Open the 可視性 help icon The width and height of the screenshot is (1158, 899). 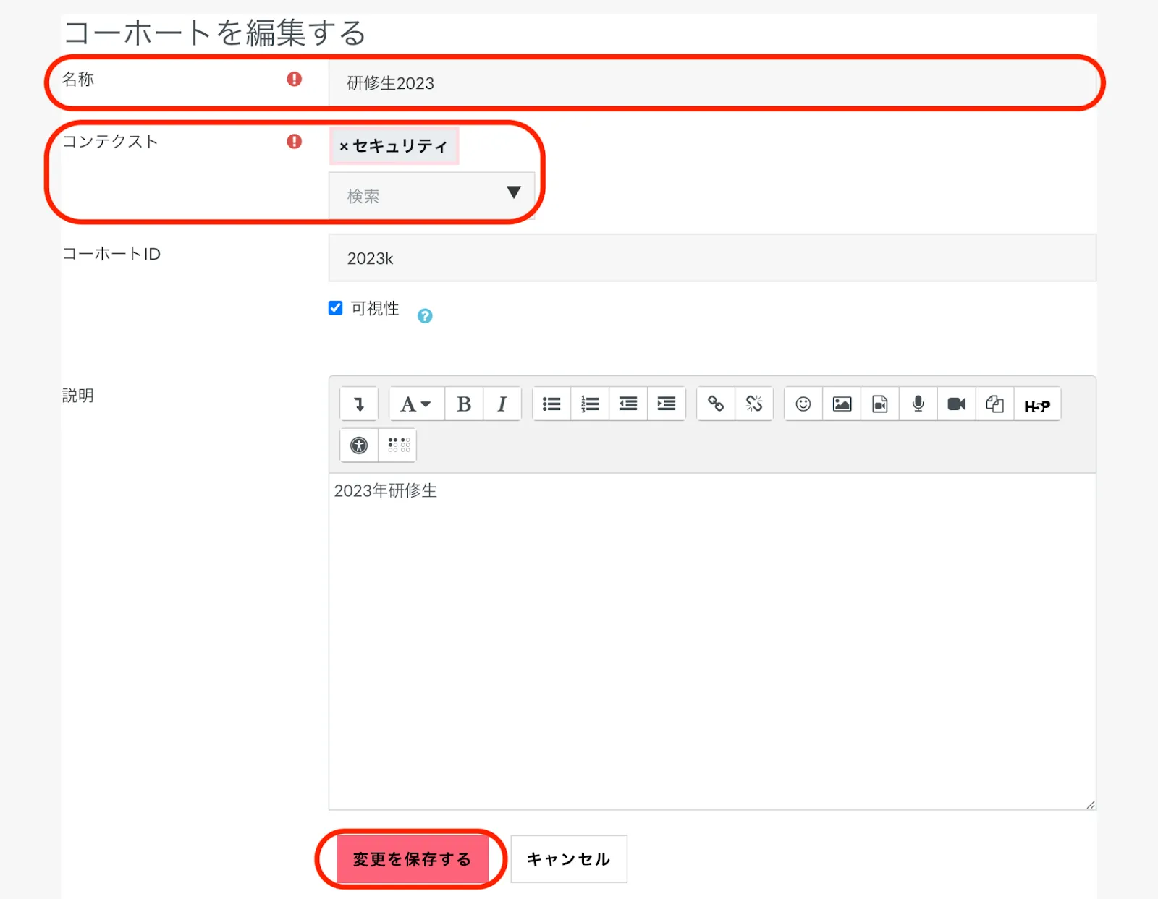pos(425,316)
